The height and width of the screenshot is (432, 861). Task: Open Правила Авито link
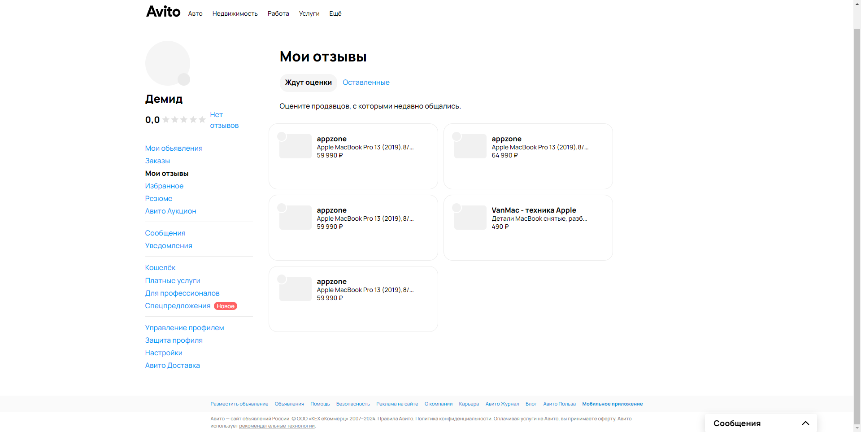(395, 419)
